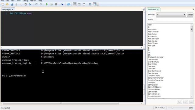Click the New script icon
Viewport: 195px width, 110px height.
click(3, 4)
